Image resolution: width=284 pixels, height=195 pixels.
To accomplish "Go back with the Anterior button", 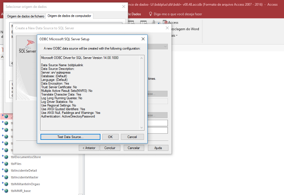I will 89,148.
